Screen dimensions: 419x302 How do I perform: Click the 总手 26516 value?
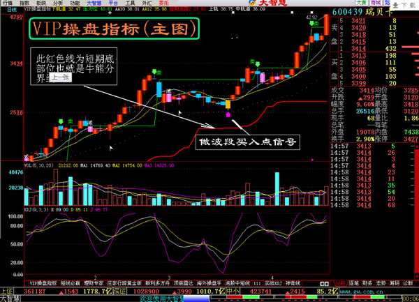click(x=365, y=112)
